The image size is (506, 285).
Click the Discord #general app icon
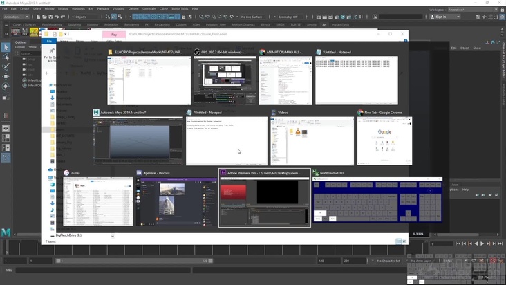click(139, 172)
